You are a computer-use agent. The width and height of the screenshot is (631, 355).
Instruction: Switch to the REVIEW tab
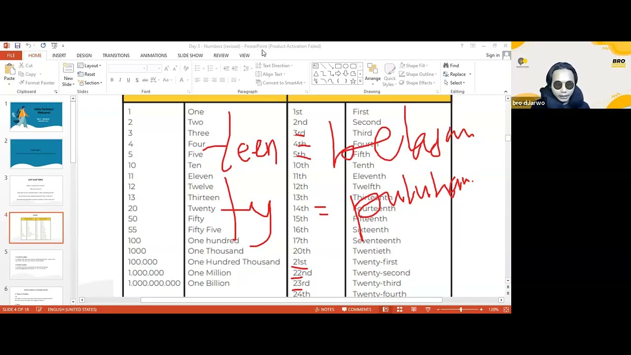pyautogui.click(x=221, y=56)
